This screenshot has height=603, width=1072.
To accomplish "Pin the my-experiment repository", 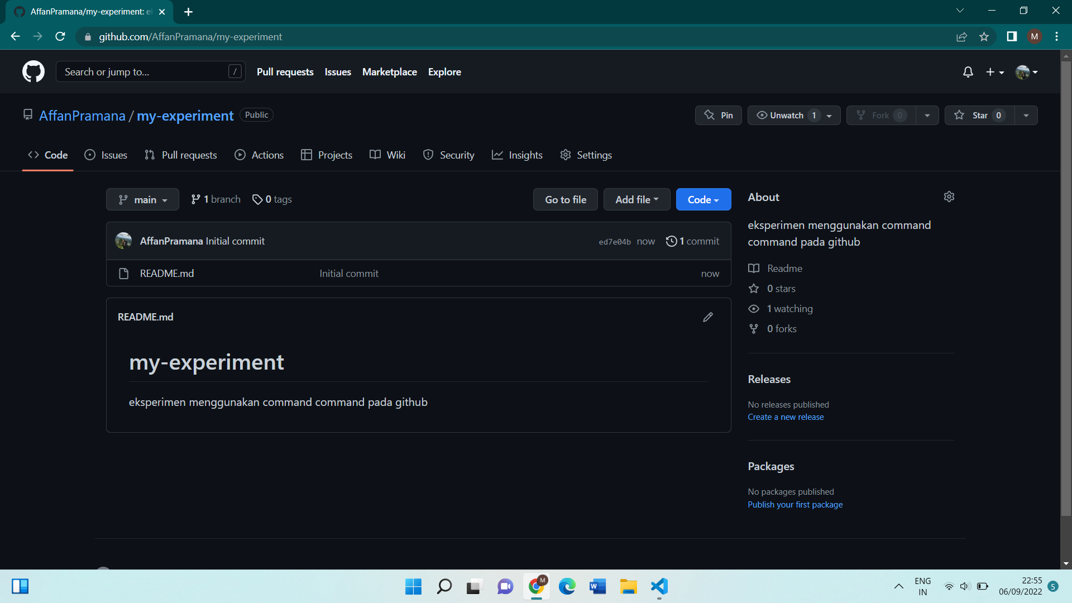I will pyautogui.click(x=718, y=115).
